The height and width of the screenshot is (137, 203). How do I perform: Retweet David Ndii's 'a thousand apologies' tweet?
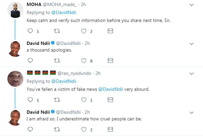pos(57,61)
